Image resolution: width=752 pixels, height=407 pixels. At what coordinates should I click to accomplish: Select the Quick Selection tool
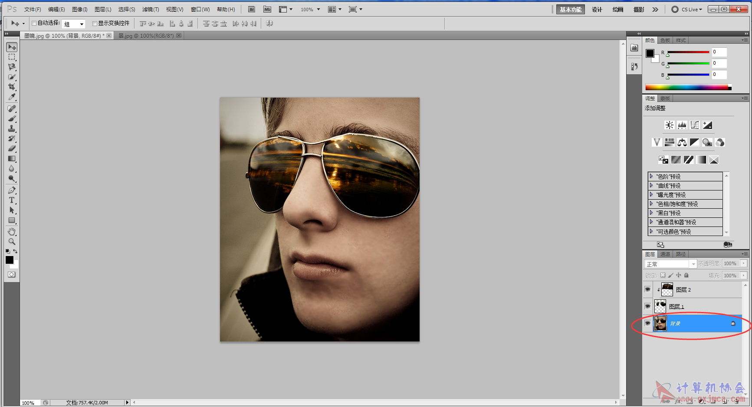click(x=12, y=77)
